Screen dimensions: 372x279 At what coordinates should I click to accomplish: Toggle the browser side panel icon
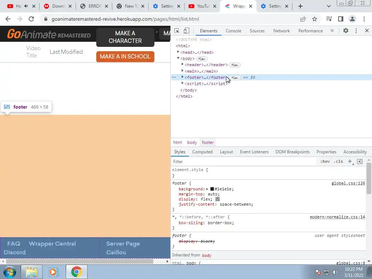pyautogui.click(x=341, y=19)
